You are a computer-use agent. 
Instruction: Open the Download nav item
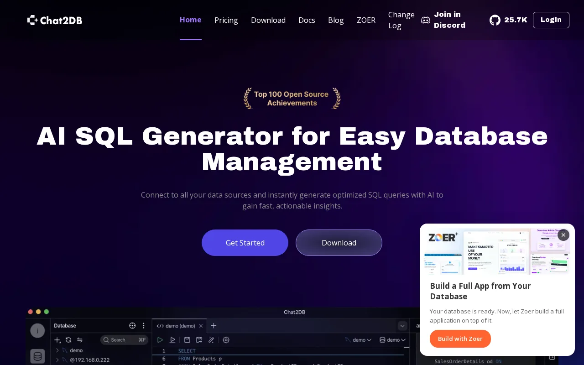pyautogui.click(x=268, y=20)
